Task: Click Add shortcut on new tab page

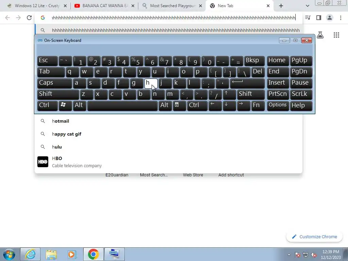Action: coord(231,175)
